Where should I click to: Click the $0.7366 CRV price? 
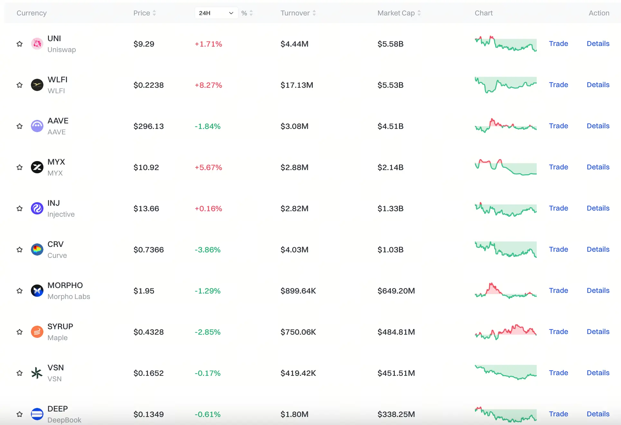[149, 250]
